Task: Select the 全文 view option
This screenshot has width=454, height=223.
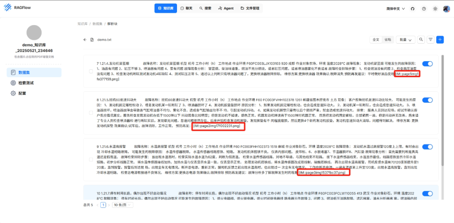Action: click(x=375, y=39)
